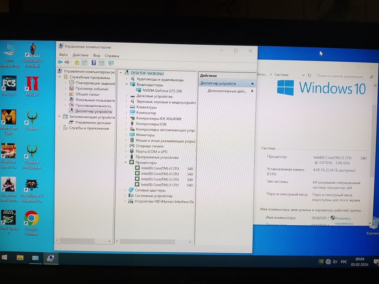Viewport: 379px width, 284px height.
Task: Open The Witcher 2 desktop shortcut
Action: pos(31,191)
